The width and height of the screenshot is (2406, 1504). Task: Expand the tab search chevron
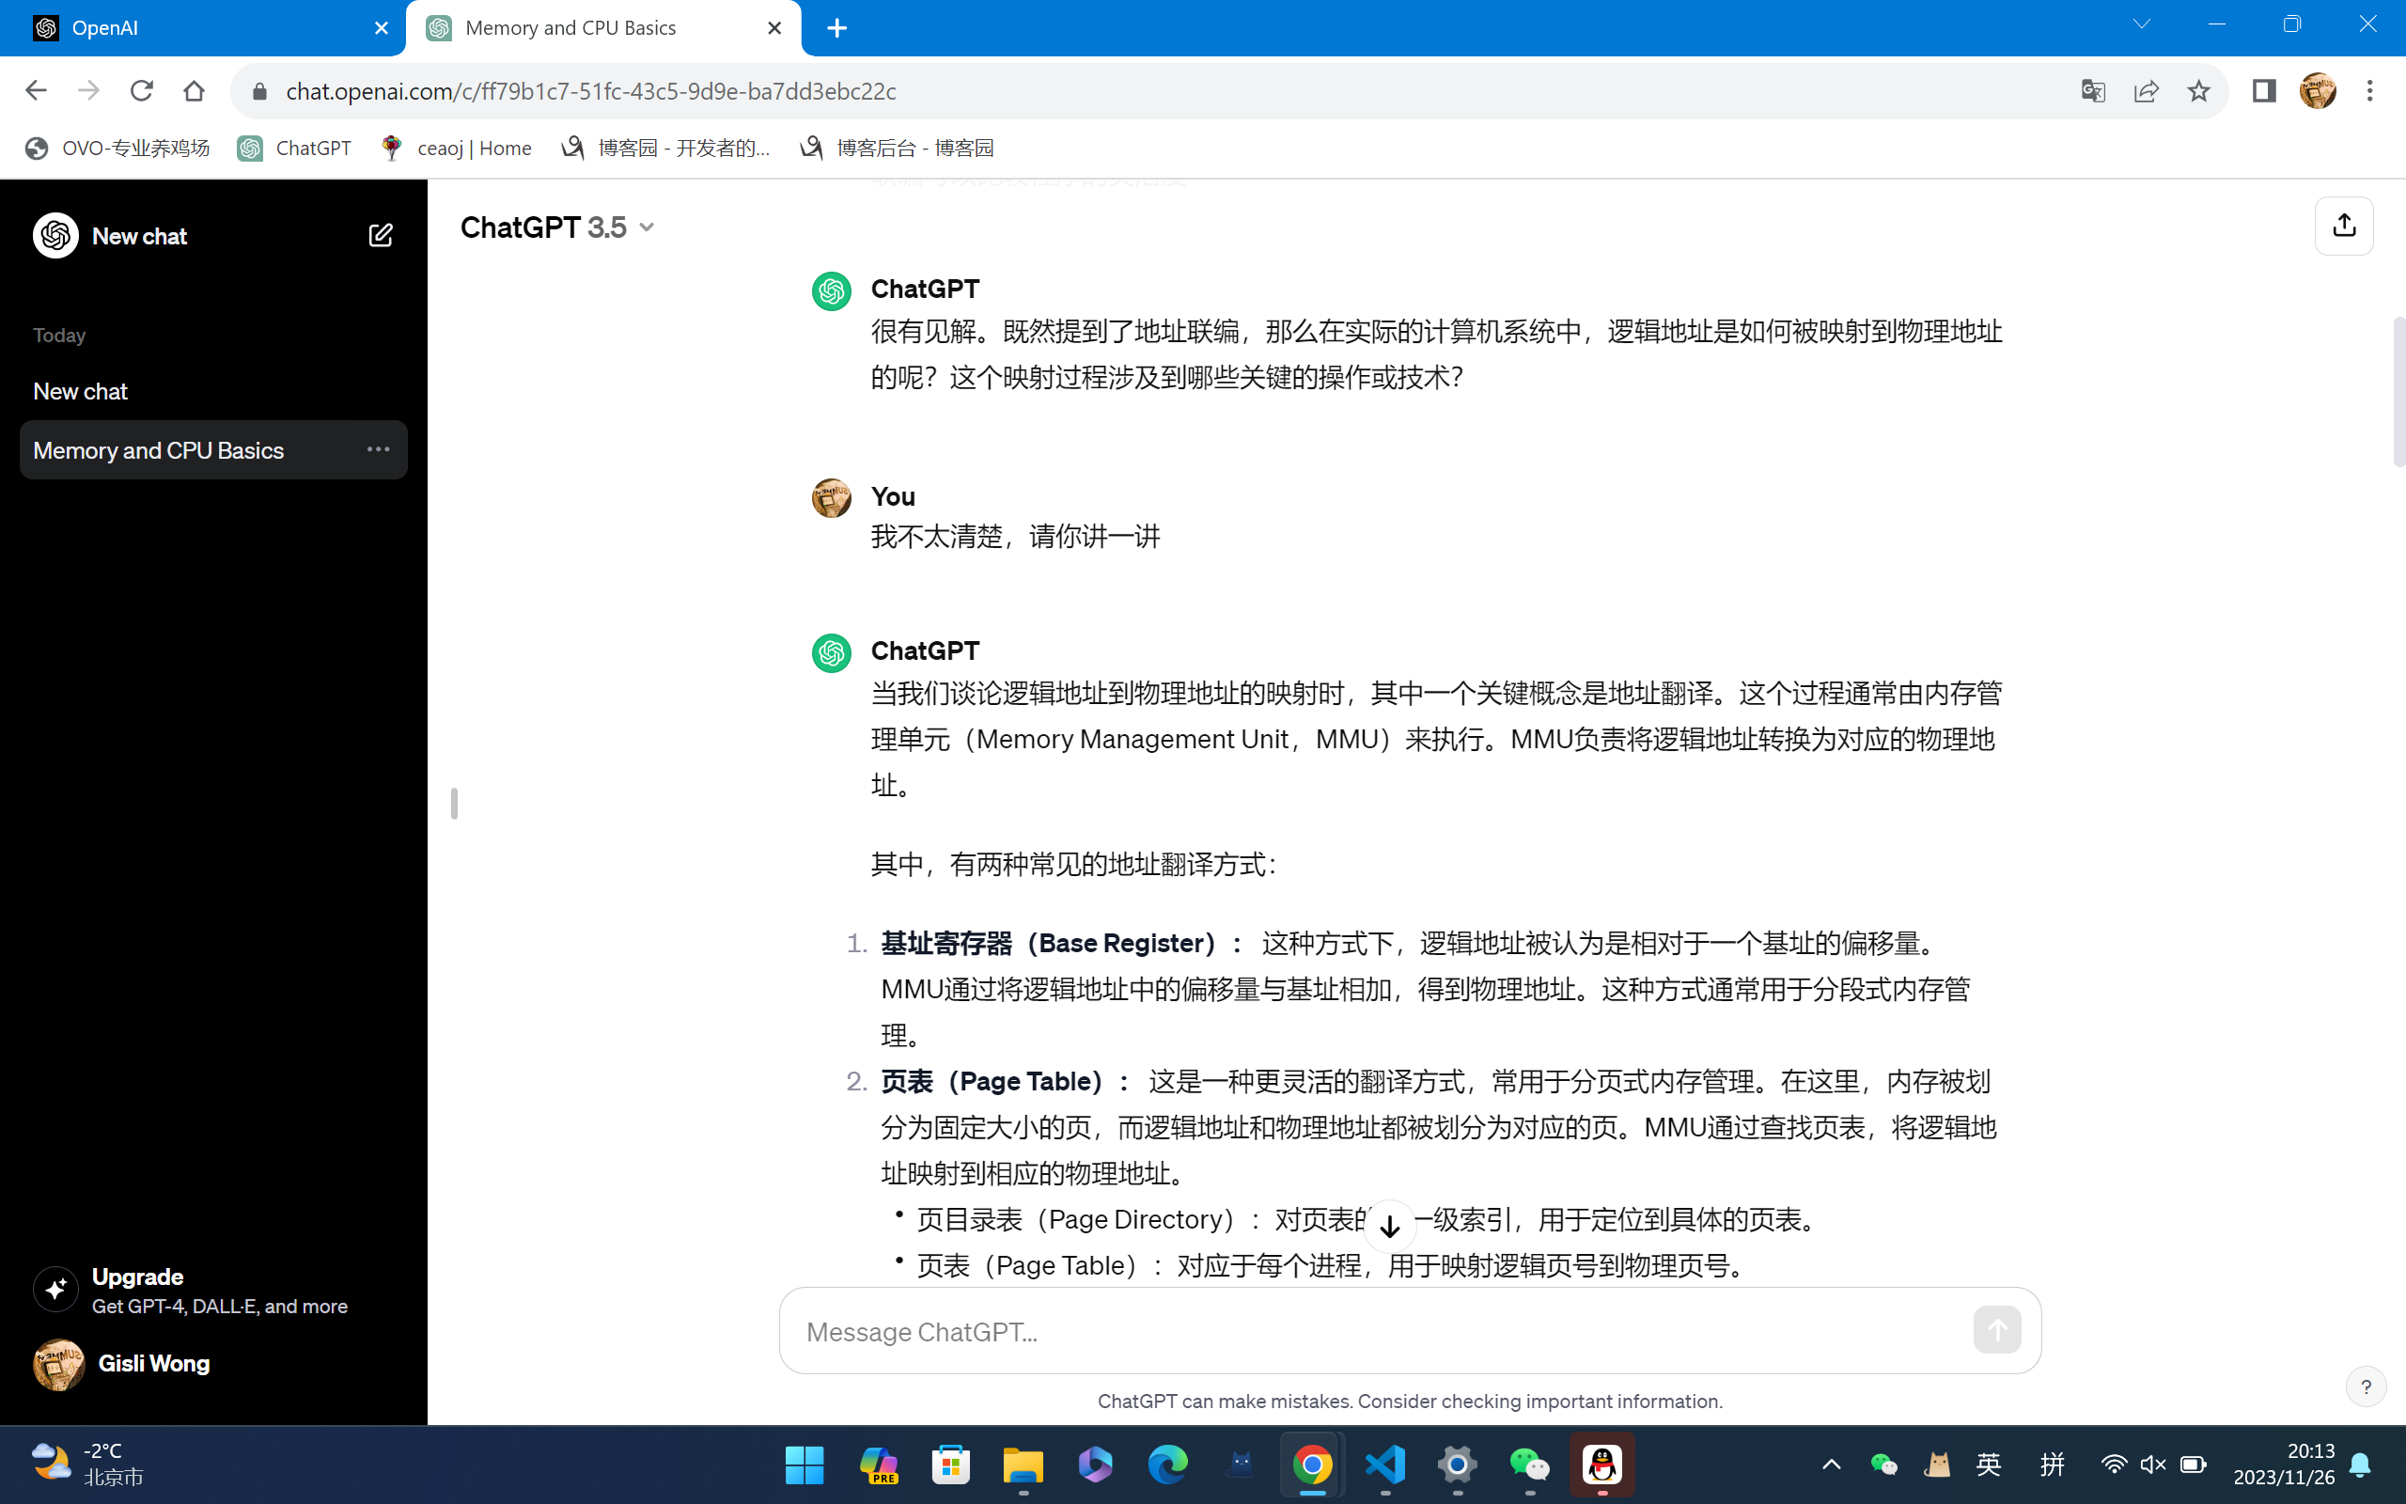(x=2142, y=24)
